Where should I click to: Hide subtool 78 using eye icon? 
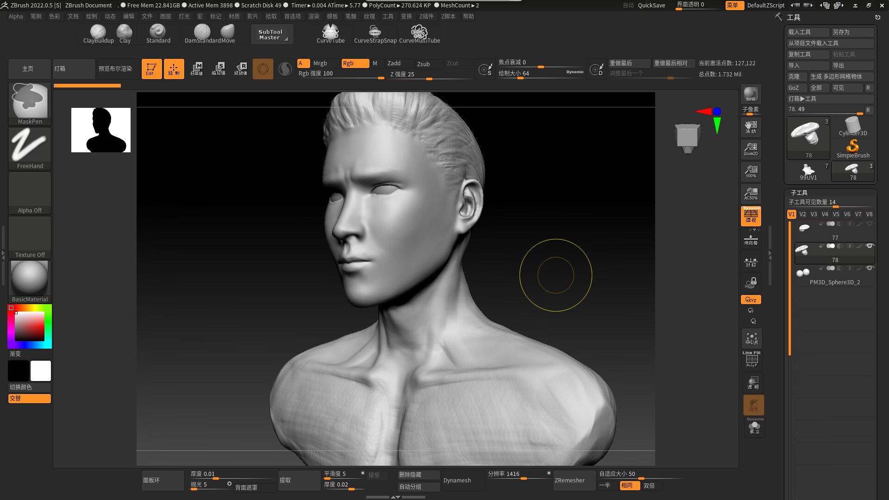coord(870,246)
